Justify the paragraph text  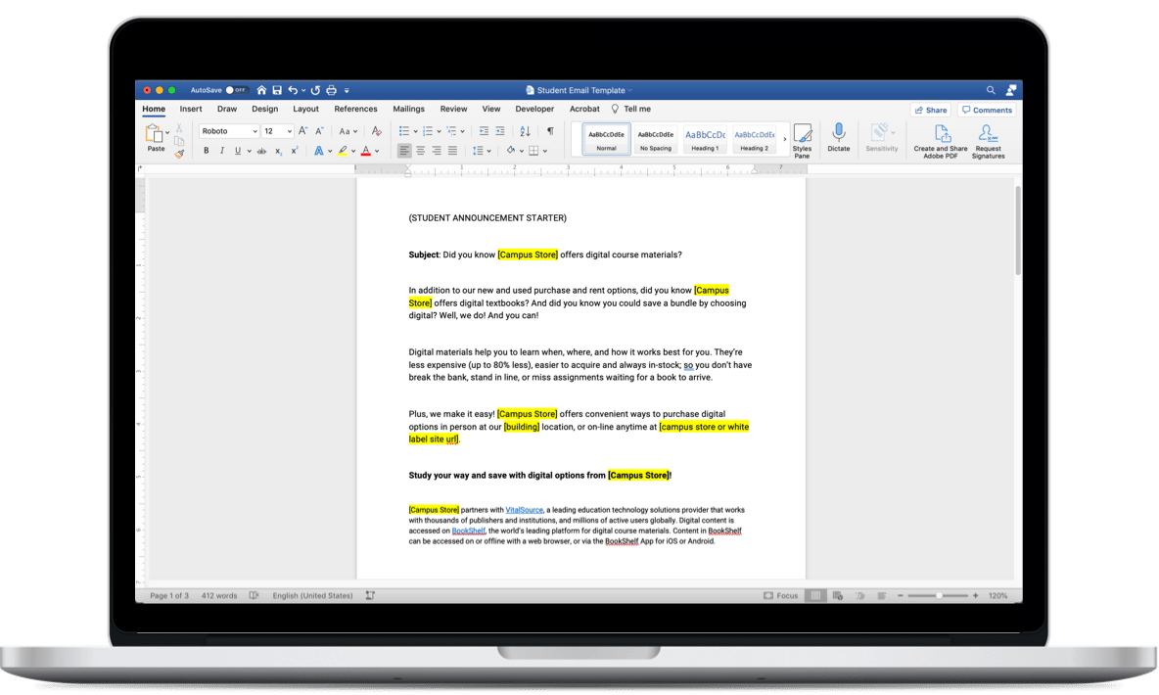[x=452, y=151]
